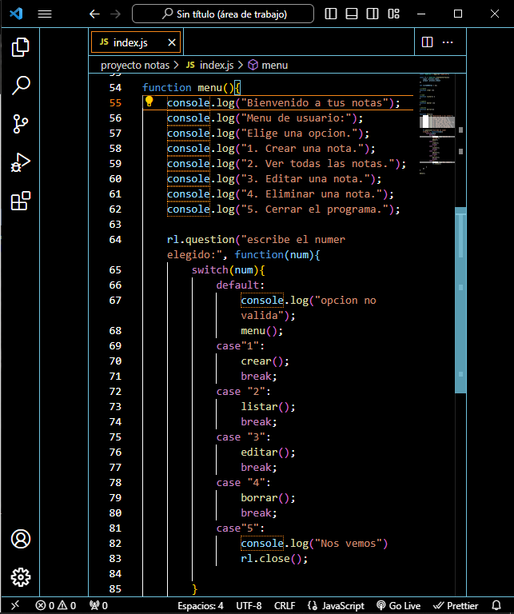Click the string "Bienvenido a tus notas"
This screenshot has height=614, width=514.
pos(314,102)
